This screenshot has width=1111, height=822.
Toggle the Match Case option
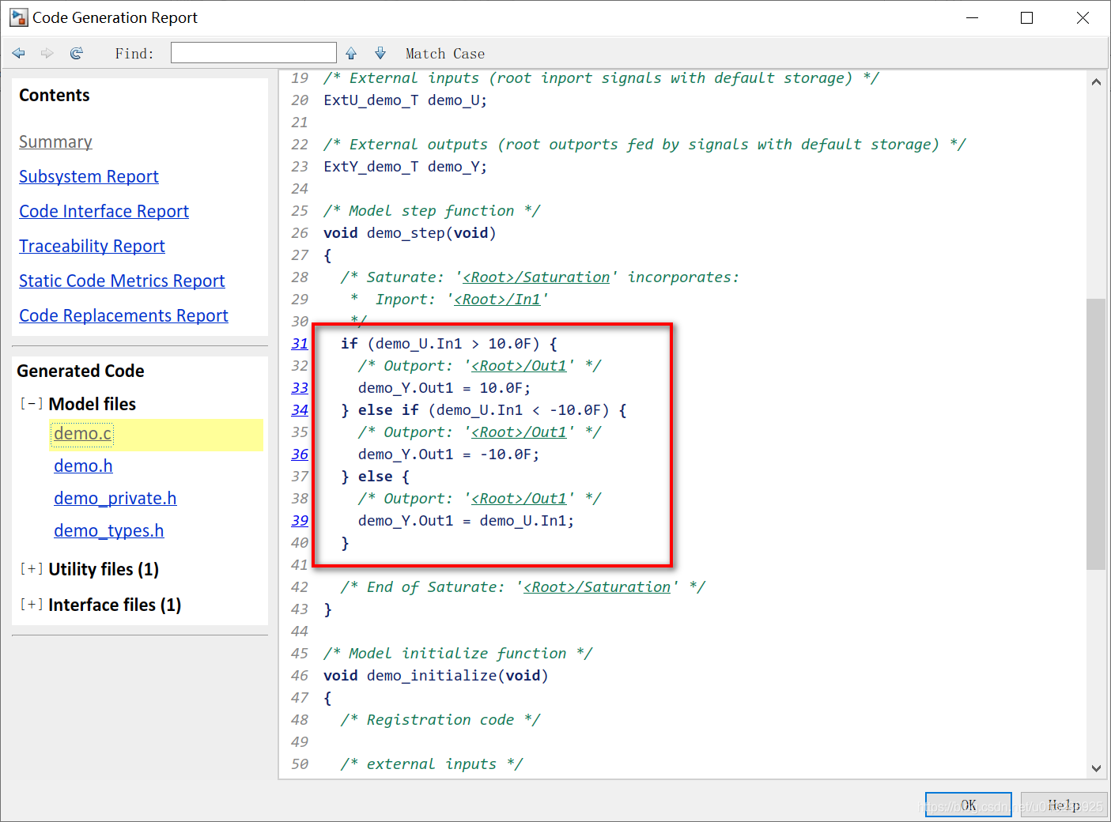445,54
